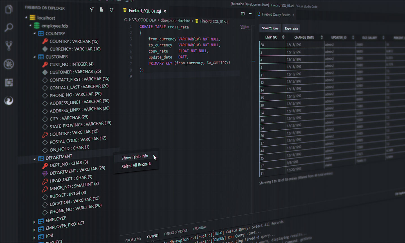The image size is (405, 243).
Task: Close the Firebird Query Results tab
Action: pos(293,15)
